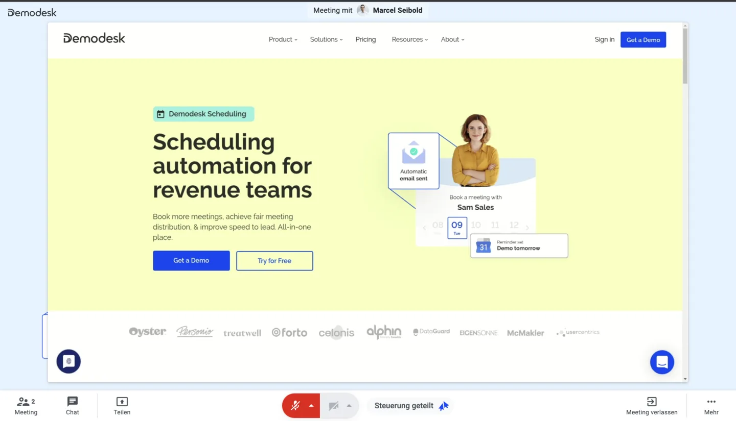Click the celonis logo

click(x=336, y=333)
